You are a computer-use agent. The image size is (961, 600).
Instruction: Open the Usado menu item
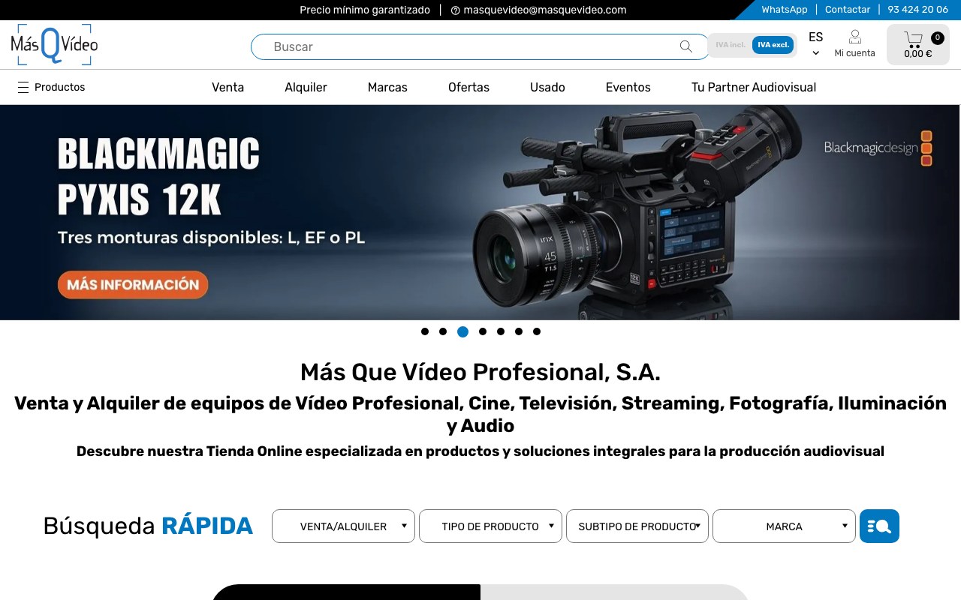547,87
